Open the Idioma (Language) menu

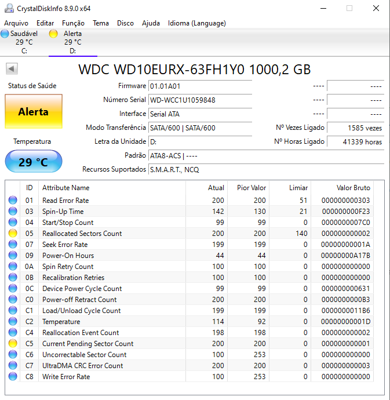196,23
